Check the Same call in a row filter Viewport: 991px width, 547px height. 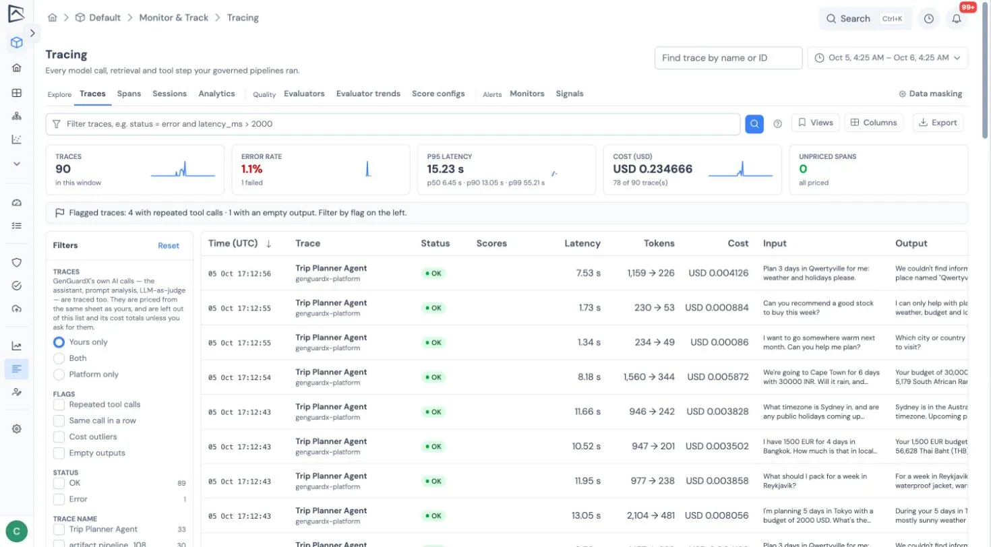[x=59, y=421]
